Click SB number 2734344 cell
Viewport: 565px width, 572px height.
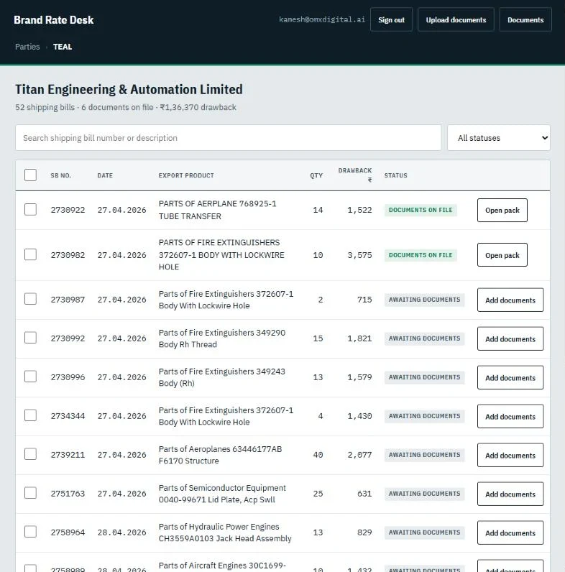(x=68, y=416)
